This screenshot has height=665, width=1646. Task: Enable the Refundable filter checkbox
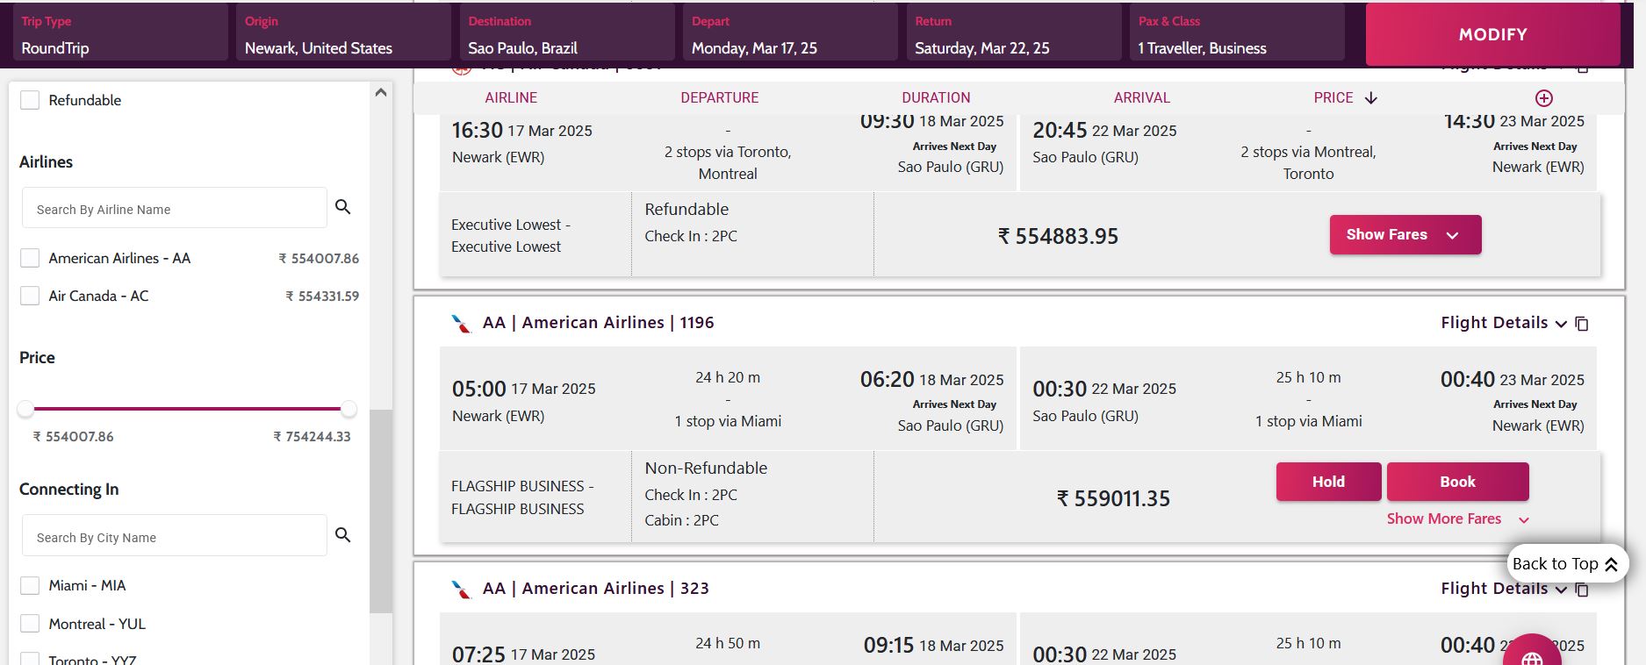30,100
